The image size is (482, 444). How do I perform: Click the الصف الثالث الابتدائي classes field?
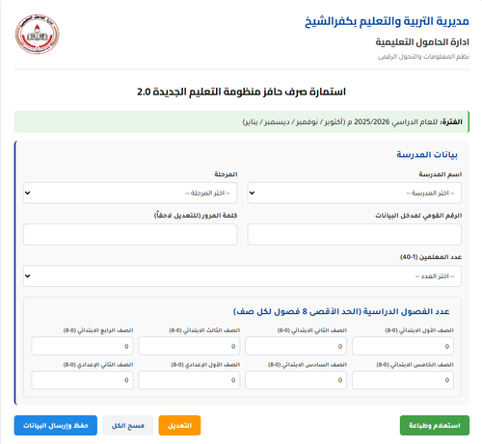click(189, 346)
